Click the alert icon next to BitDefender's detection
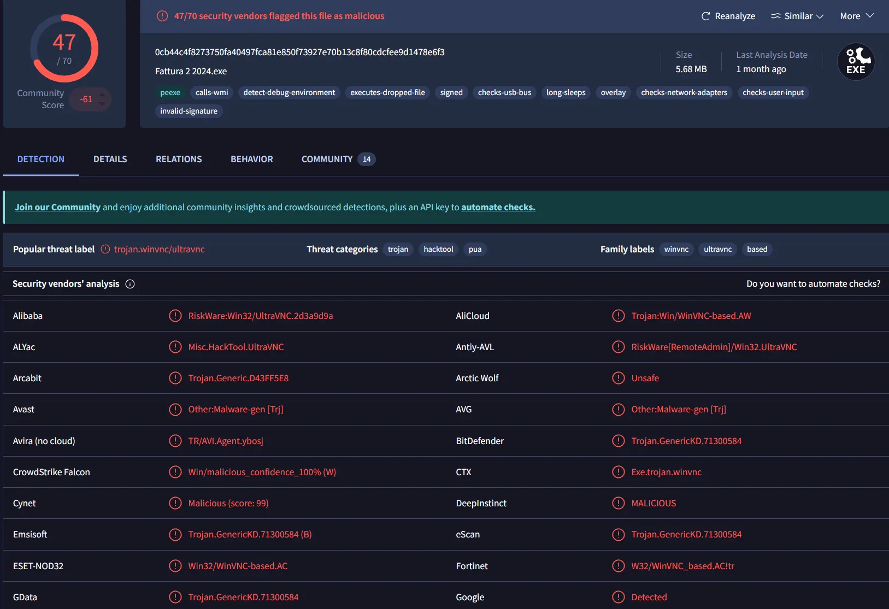This screenshot has width=889, height=609. point(619,441)
